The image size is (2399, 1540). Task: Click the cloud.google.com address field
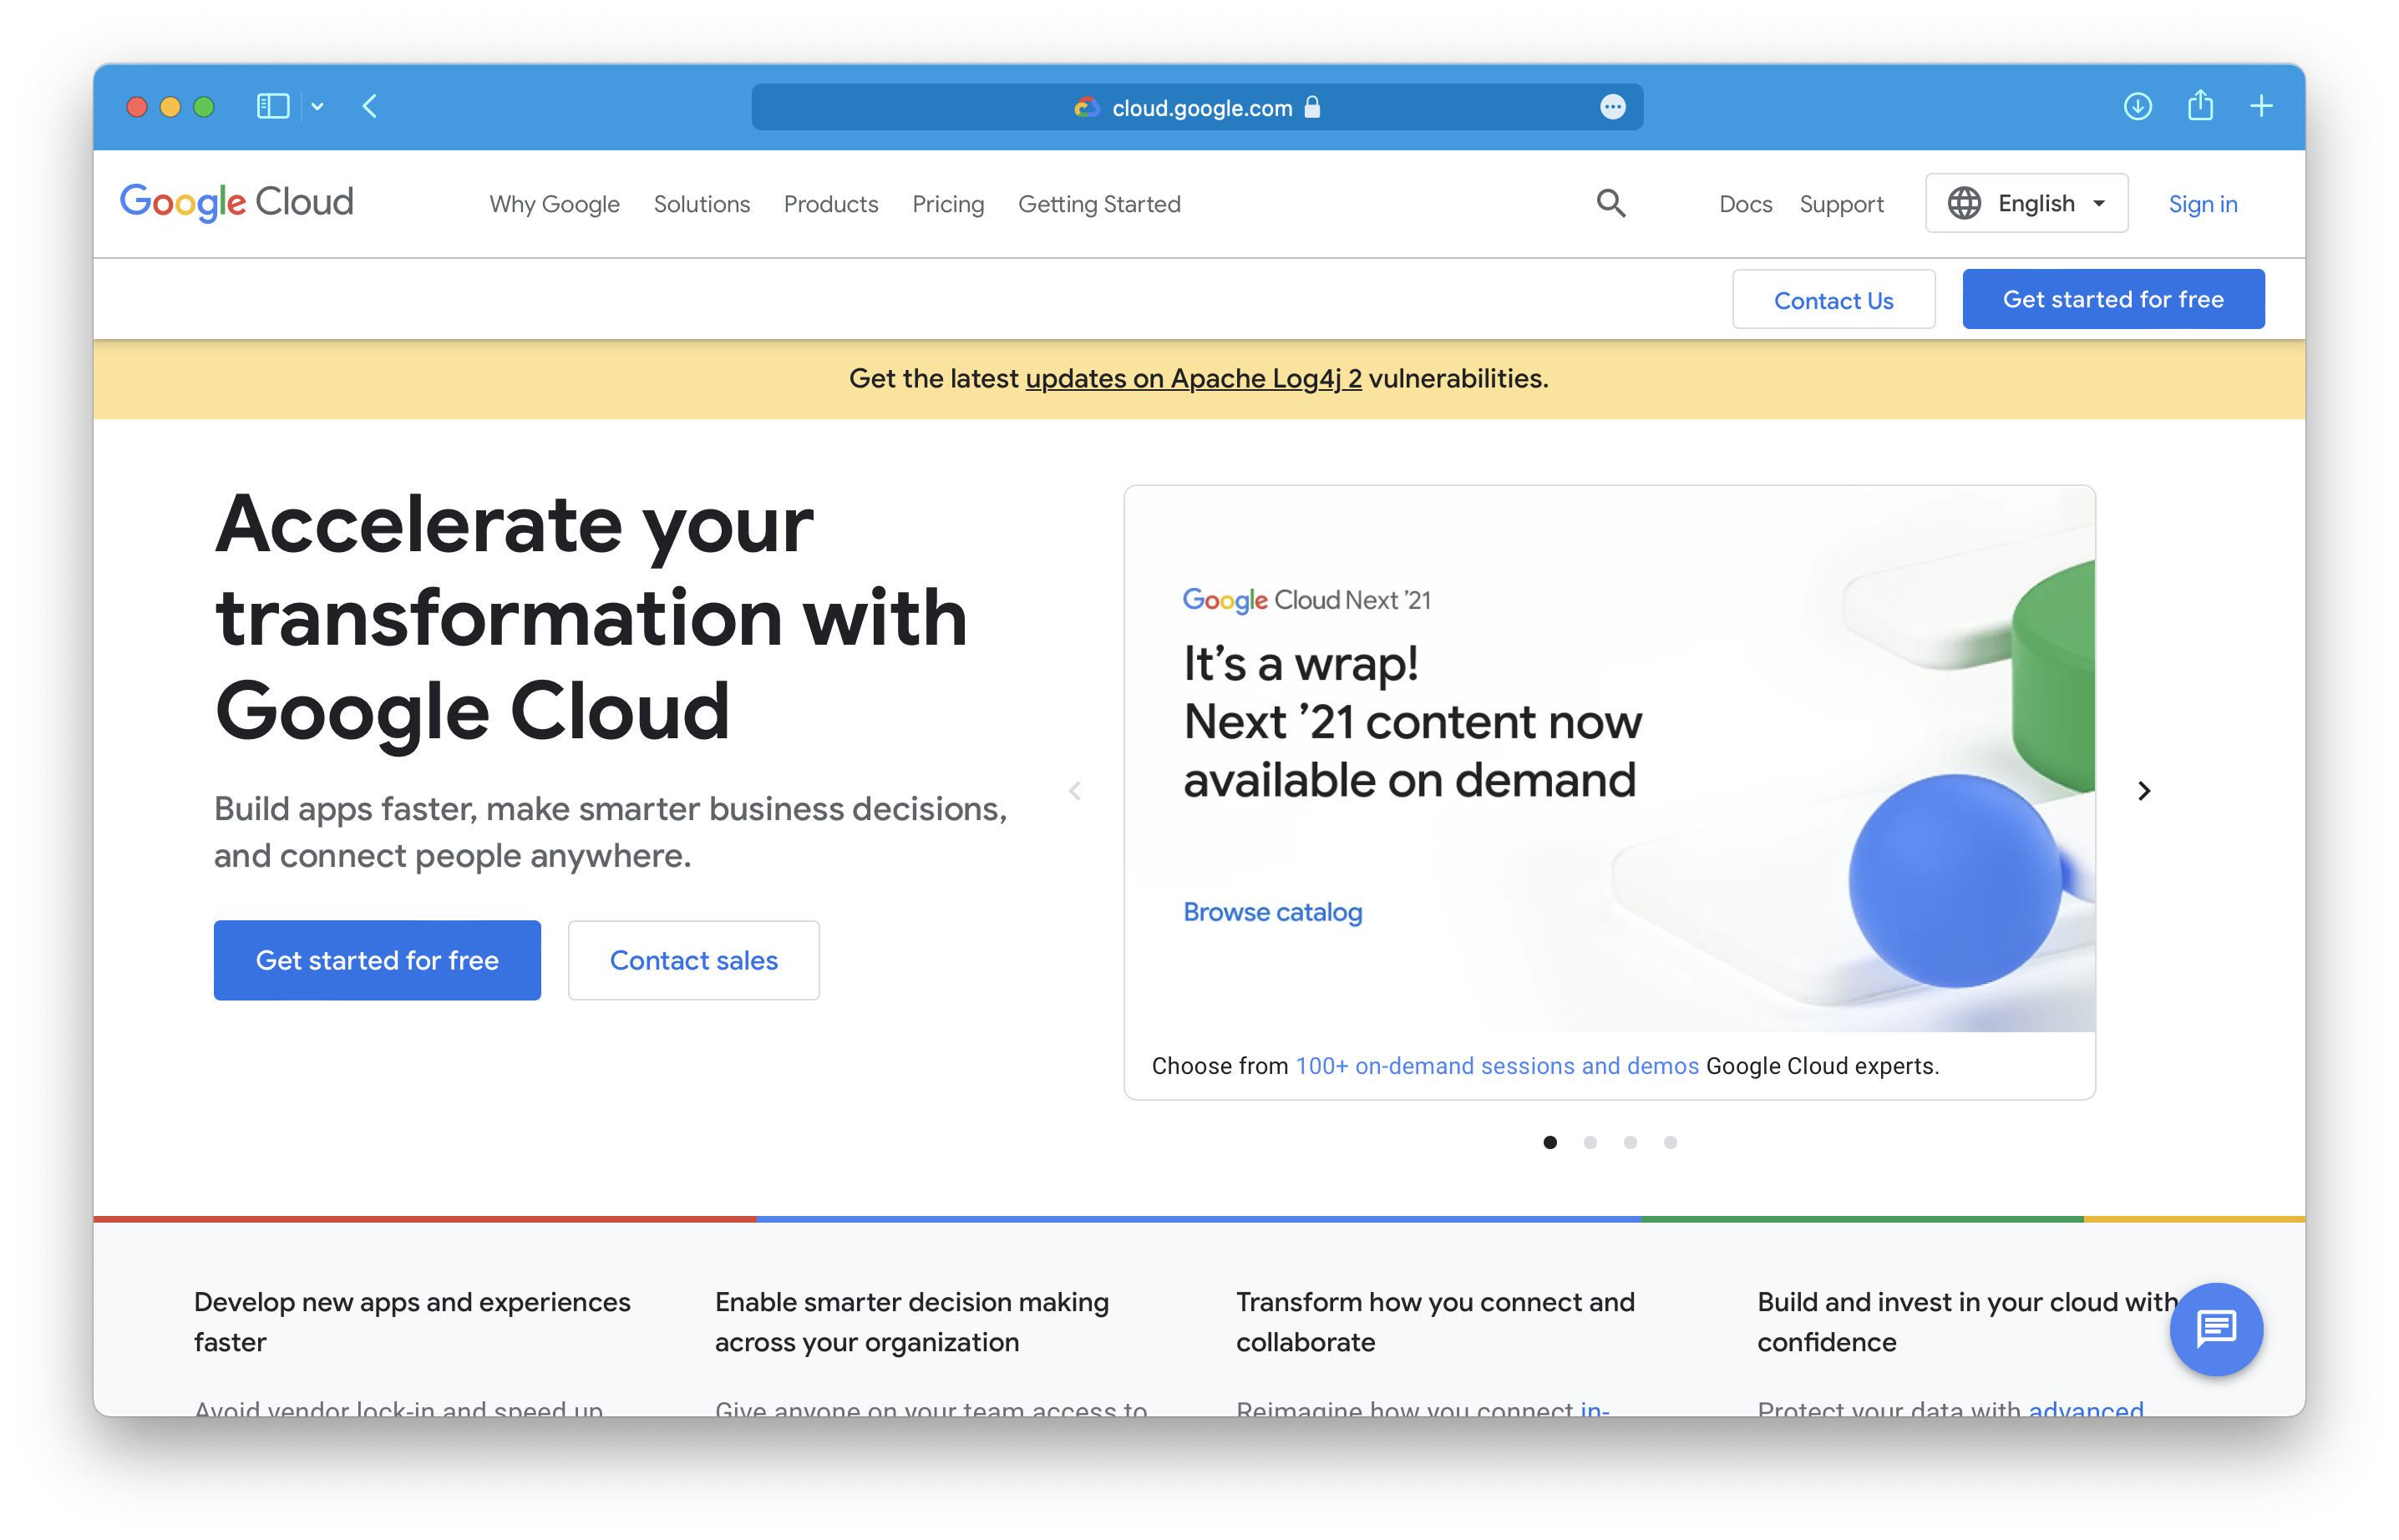[1197, 107]
